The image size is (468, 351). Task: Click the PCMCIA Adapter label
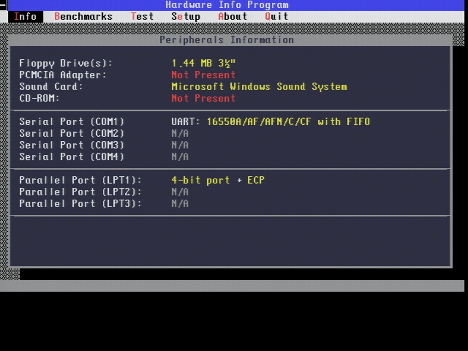63,75
